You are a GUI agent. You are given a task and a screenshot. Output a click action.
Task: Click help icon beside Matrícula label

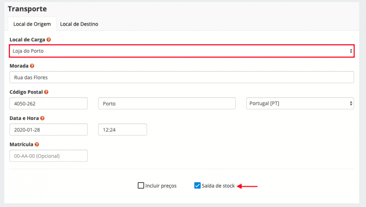[37, 145]
